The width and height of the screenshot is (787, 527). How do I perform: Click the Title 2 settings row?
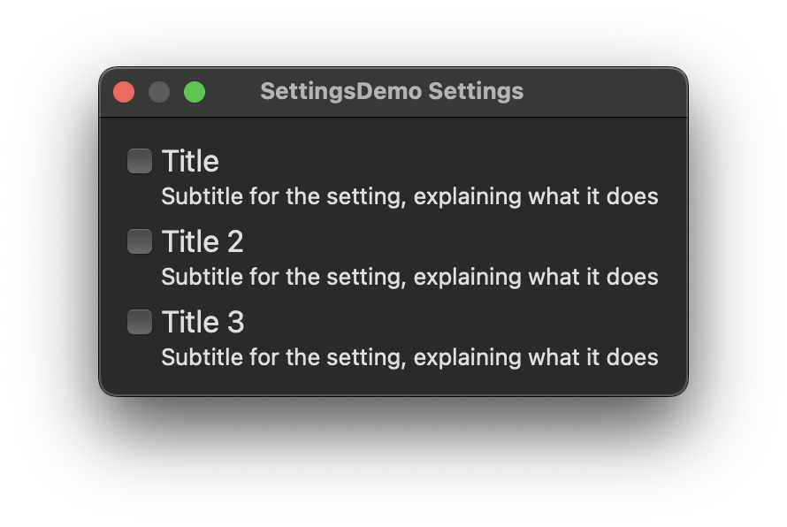click(354, 241)
